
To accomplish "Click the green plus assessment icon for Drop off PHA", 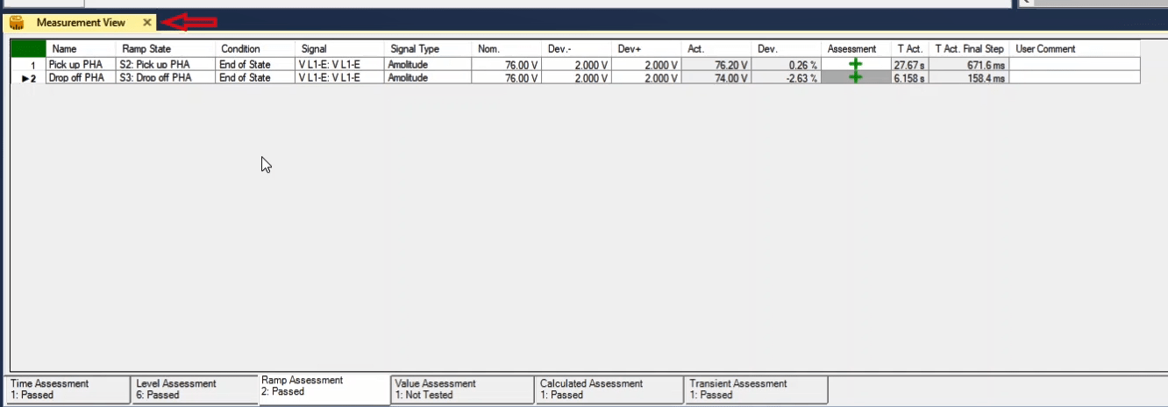I will tap(855, 77).
